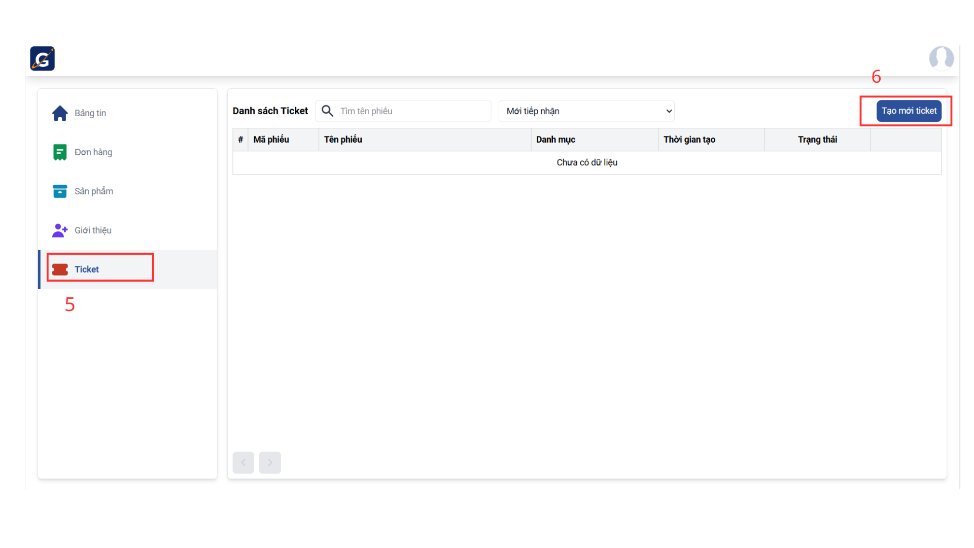
Task: Click the previous page arrow button
Action: point(243,462)
